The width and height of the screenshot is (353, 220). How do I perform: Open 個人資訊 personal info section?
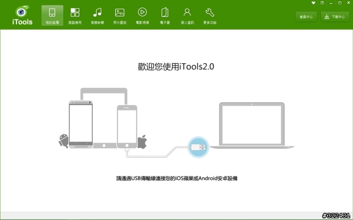click(188, 15)
